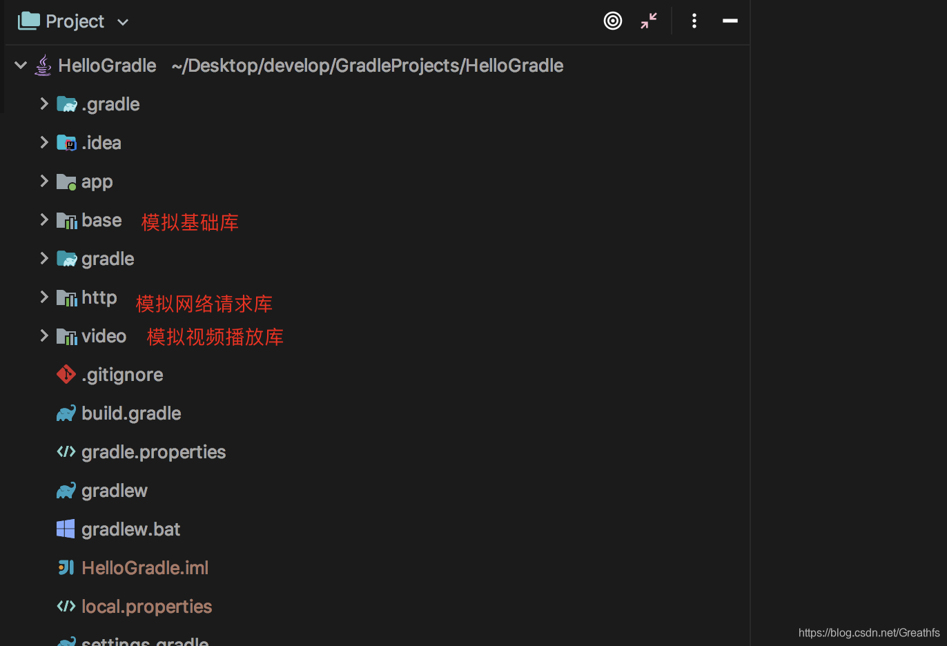
Task: Hide the Project tool window
Action: pos(730,21)
